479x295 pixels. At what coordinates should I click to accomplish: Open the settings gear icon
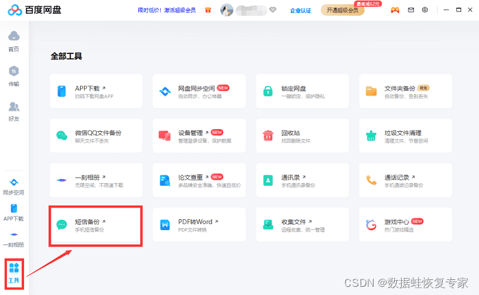click(425, 10)
